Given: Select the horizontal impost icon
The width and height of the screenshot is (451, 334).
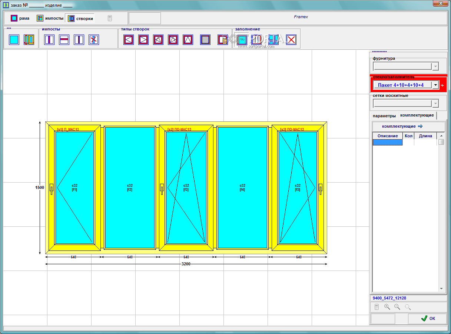Looking at the screenshot, I should click(64, 40).
